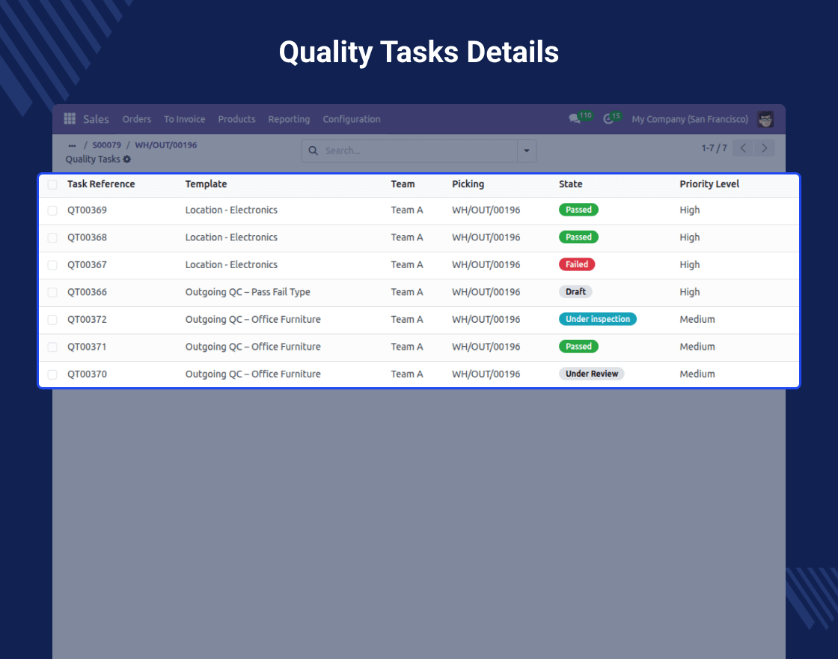Select the checkbox for task QT00367

(52, 265)
